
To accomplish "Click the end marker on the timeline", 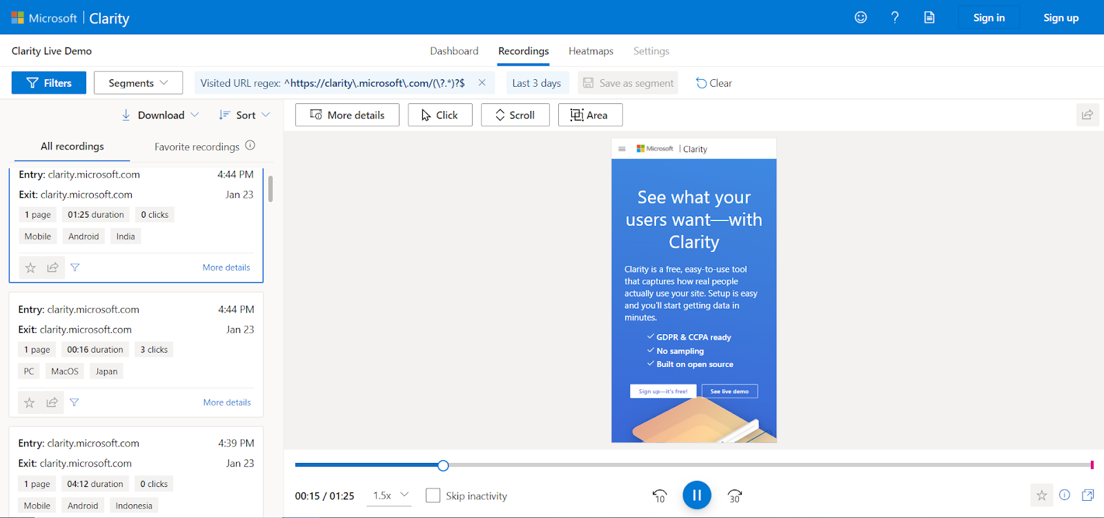I will [x=1092, y=465].
